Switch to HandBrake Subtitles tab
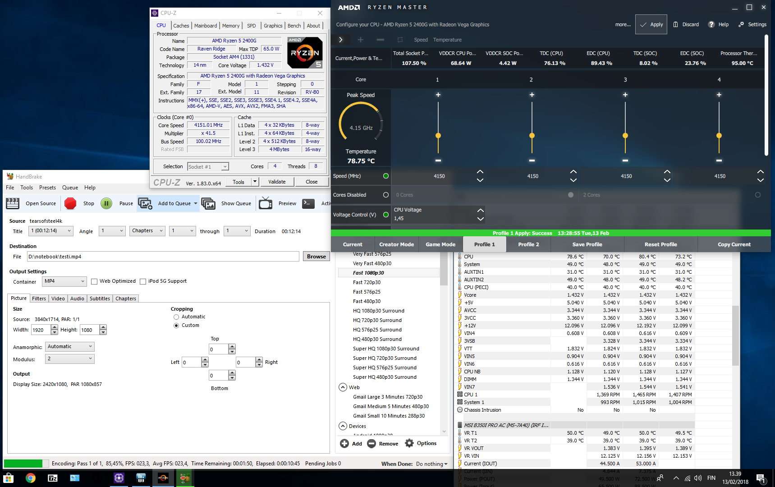Image resolution: width=775 pixels, height=487 pixels. point(100,299)
